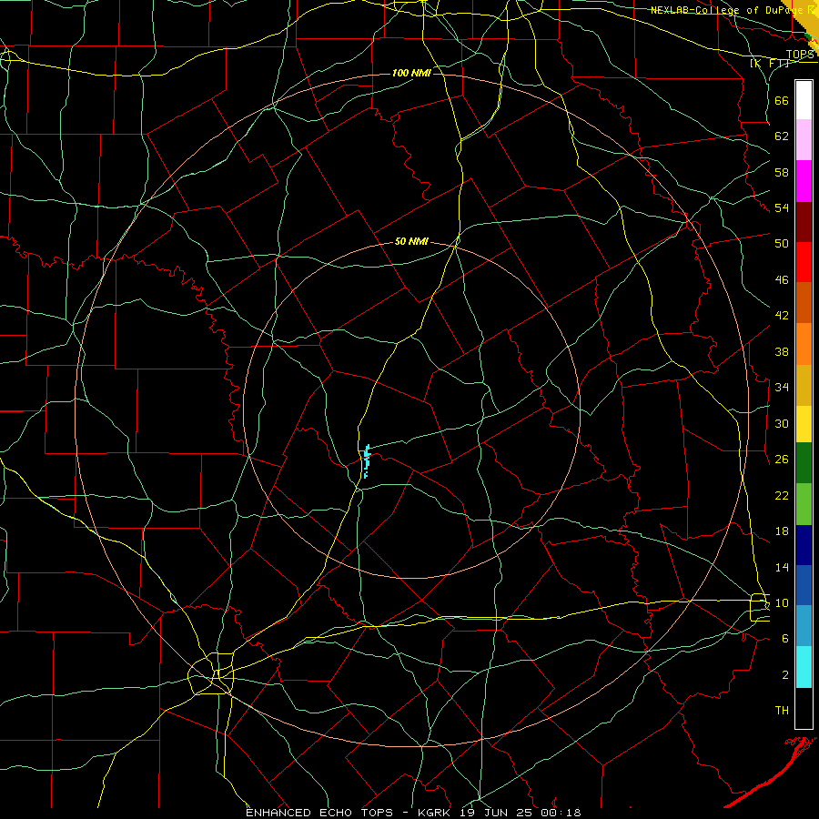This screenshot has width=819, height=819.
Task: Click the gold legend swatch
Action: pyautogui.click(x=804, y=385)
